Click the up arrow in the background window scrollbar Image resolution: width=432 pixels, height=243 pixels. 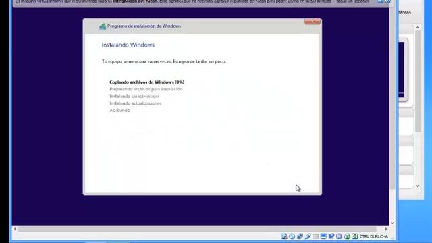point(418,27)
